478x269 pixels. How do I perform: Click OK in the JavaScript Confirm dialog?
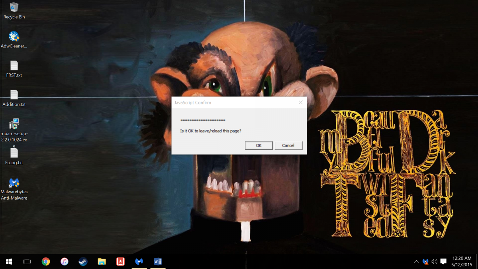click(x=259, y=145)
